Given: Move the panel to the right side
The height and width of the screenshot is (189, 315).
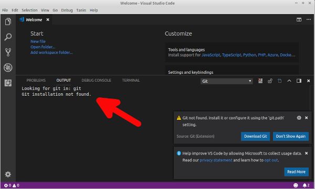Looking at the screenshot, I should (299, 81).
